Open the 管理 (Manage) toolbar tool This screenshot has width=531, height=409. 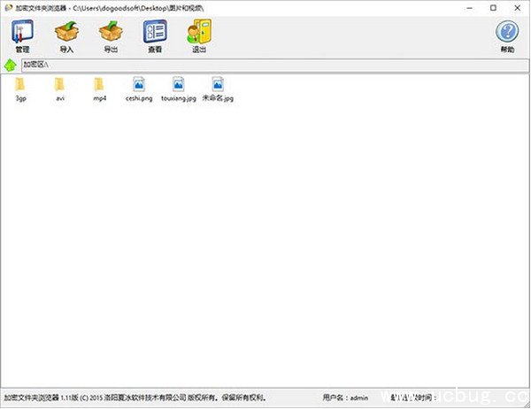22,35
